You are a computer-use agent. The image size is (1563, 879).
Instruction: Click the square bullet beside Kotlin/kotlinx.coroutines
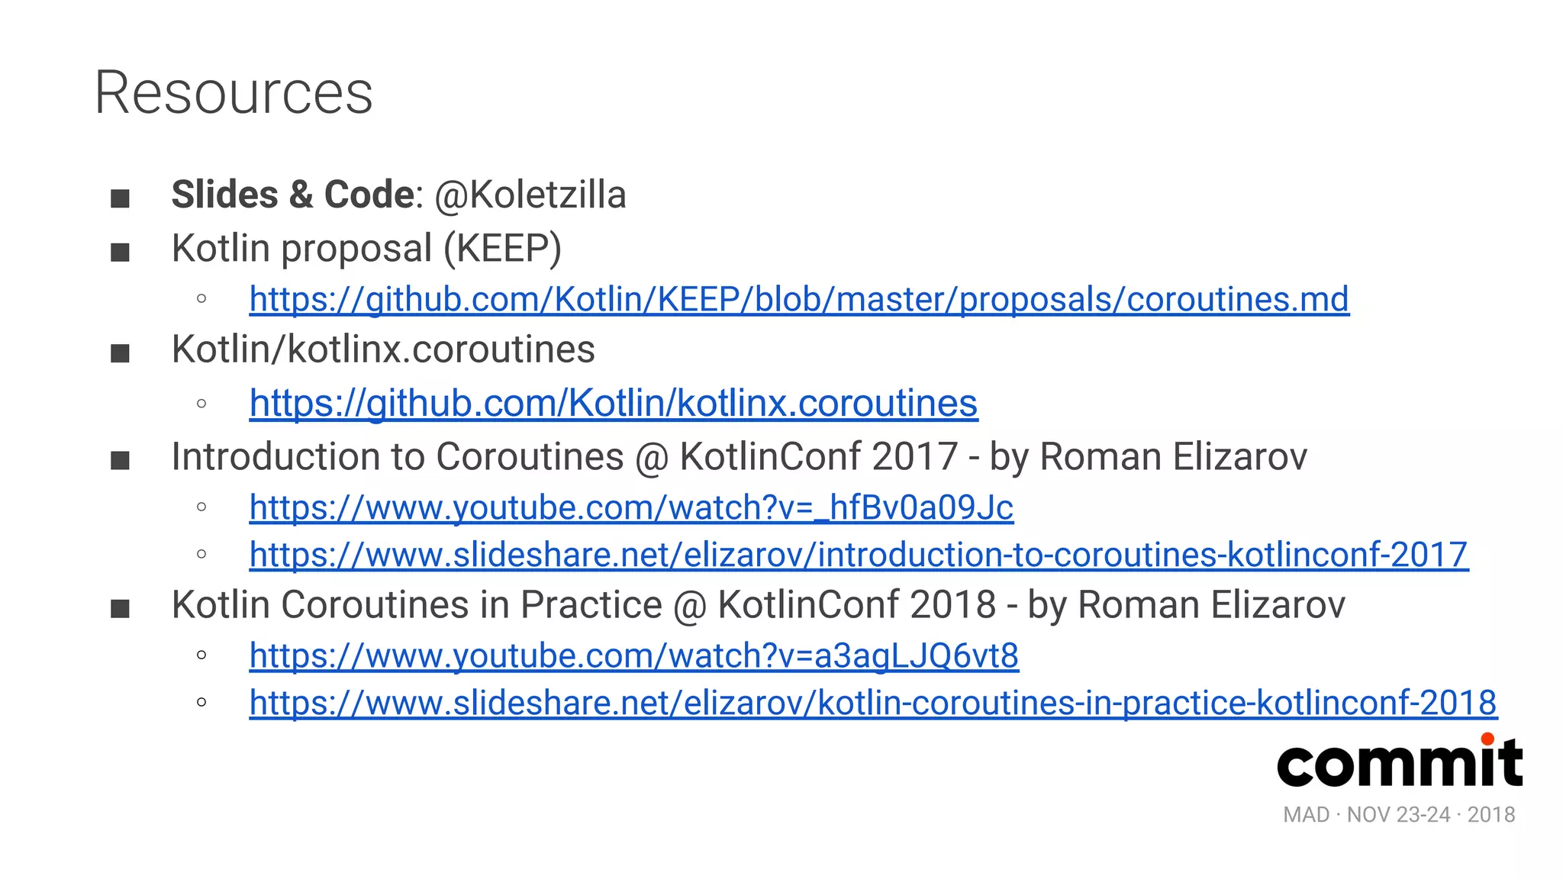pyautogui.click(x=120, y=354)
